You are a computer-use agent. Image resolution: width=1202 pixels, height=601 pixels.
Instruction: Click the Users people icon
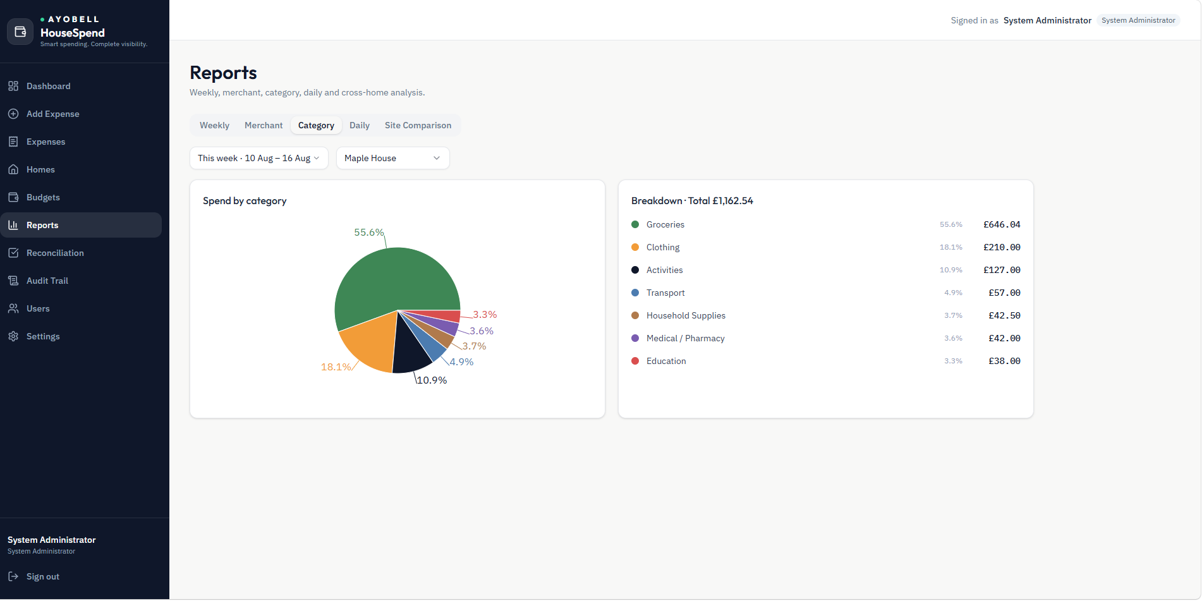point(13,308)
